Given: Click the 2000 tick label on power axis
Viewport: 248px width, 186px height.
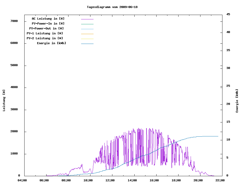Looking at the screenshot, I should [x=14, y=132].
